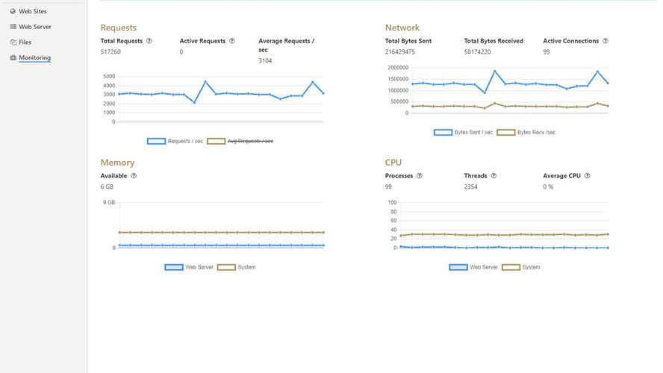Open the Web Sites section
663x373 pixels.
tap(33, 11)
